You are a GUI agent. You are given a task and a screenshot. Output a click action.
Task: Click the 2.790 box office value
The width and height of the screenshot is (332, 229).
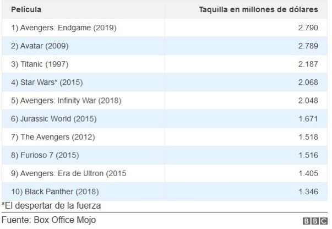click(x=309, y=28)
